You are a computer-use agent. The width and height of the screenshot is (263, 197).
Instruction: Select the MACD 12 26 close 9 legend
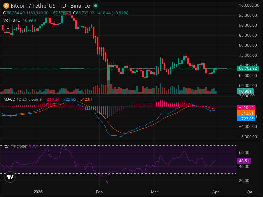(22, 99)
